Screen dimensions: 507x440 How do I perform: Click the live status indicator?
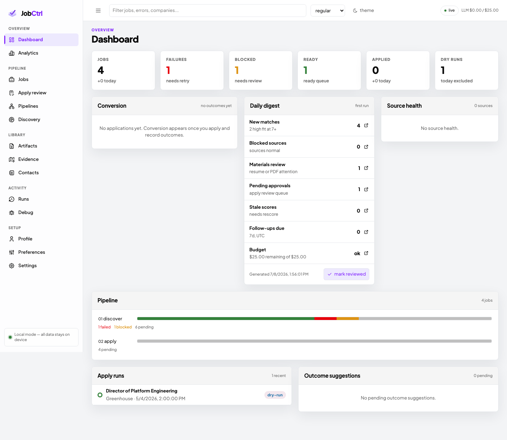[449, 11]
